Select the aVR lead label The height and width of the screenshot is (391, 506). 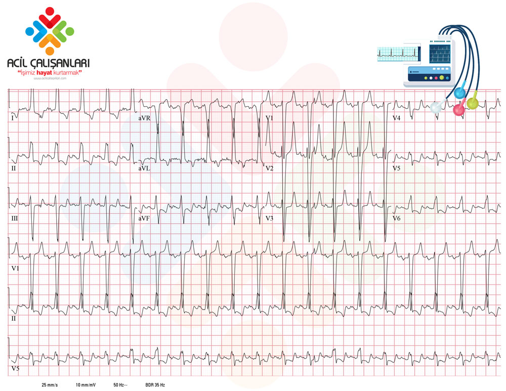click(x=145, y=118)
